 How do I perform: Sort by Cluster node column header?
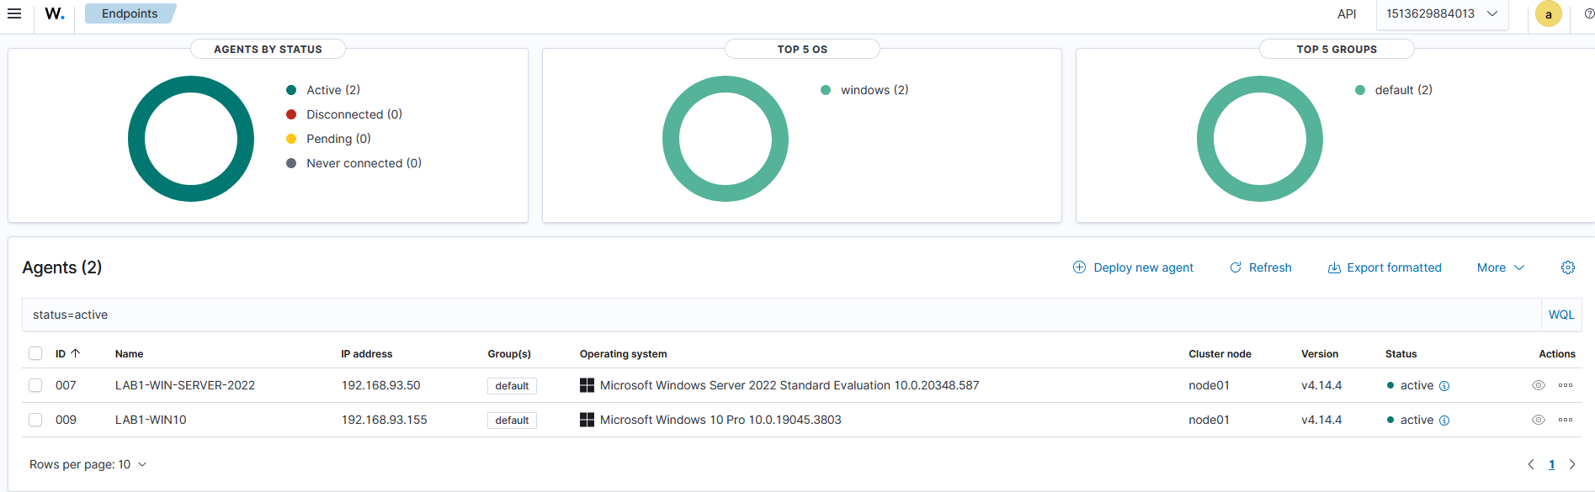1220,354
